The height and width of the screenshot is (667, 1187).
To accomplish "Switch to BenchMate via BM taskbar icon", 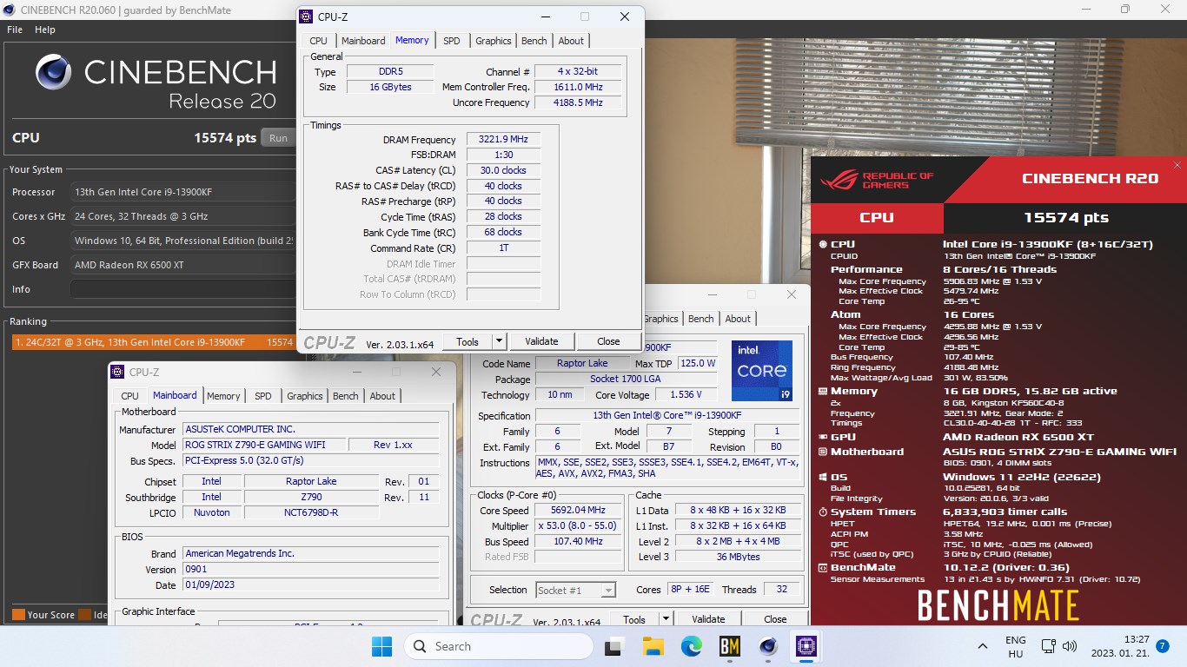I will (729, 646).
